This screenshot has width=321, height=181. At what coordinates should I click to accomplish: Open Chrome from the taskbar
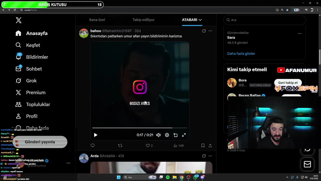pyautogui.click(x=181, y=177)
